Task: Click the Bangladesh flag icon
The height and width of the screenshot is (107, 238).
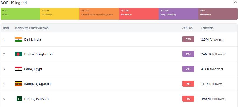Action: (x=19, y=54)
